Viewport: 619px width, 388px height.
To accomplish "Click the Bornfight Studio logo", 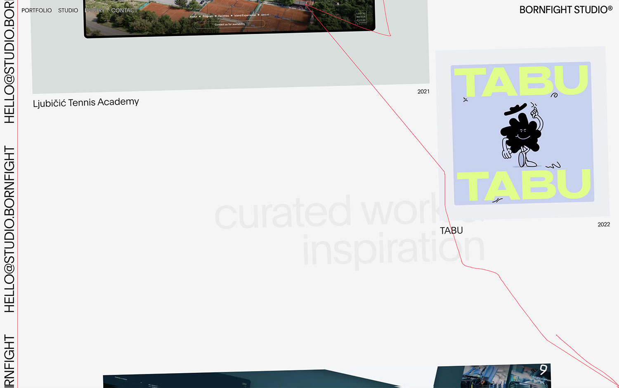I will (x=566, y=10).
